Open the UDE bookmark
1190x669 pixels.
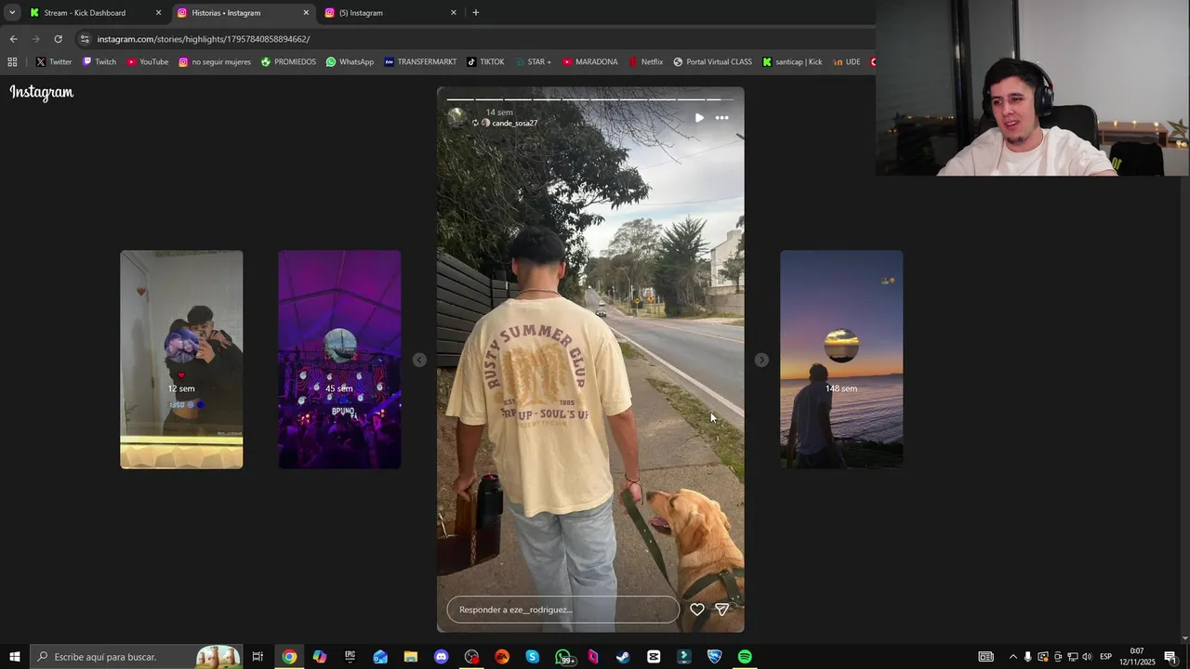[847, 62]
